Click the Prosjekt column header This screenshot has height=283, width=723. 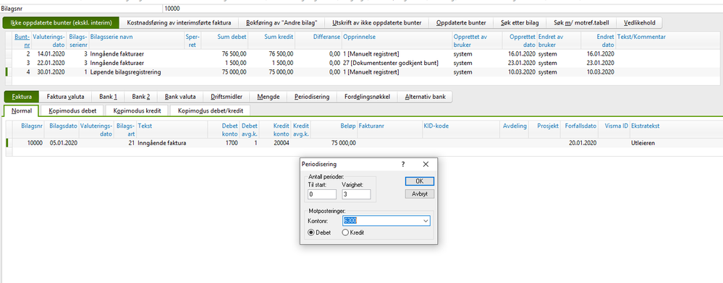click(544, 129)
